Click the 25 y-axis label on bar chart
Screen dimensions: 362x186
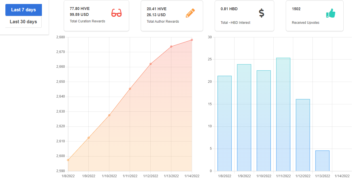tap(210, 60)
